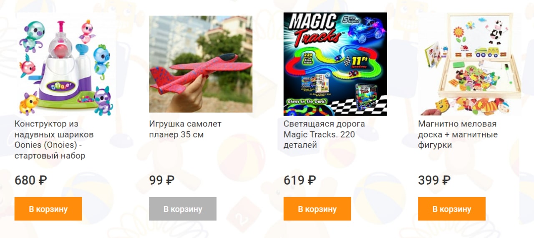534x238 pixels.
Task: Click the Magic Tracks logo in the product picture
Action: coord(313,28)
